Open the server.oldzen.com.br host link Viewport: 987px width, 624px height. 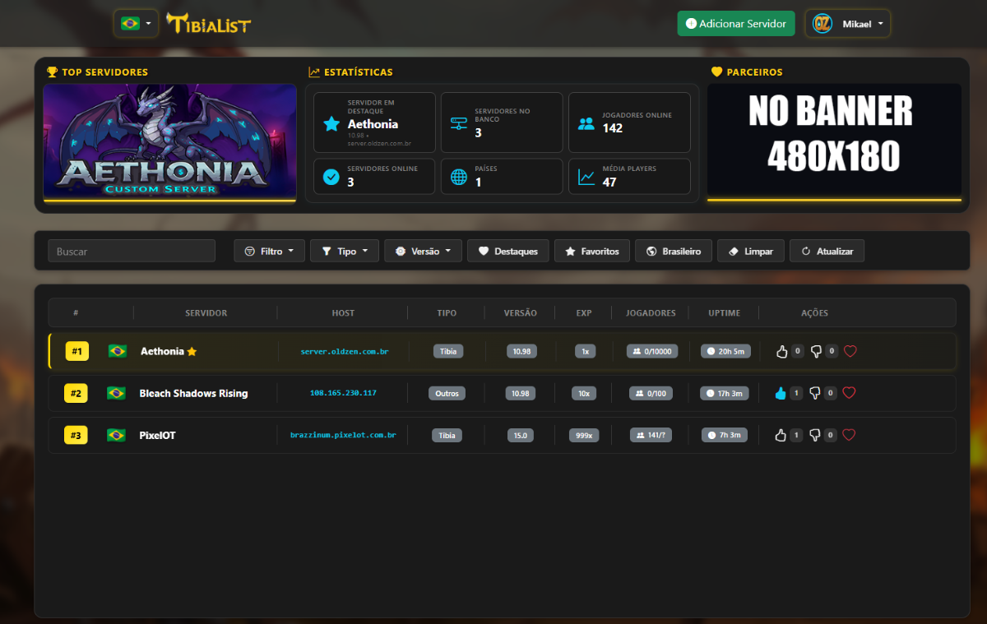click(x=345, y=352)
